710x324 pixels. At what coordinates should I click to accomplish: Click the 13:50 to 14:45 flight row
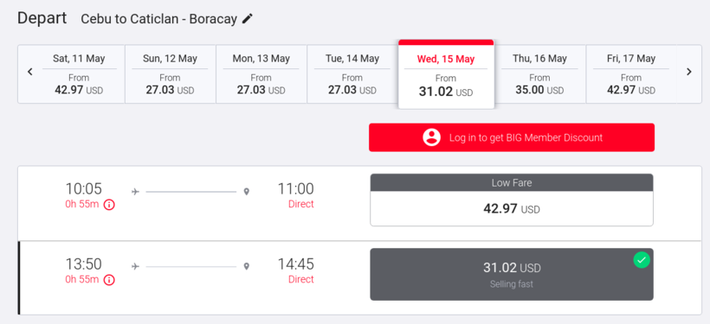pos(360,278)
